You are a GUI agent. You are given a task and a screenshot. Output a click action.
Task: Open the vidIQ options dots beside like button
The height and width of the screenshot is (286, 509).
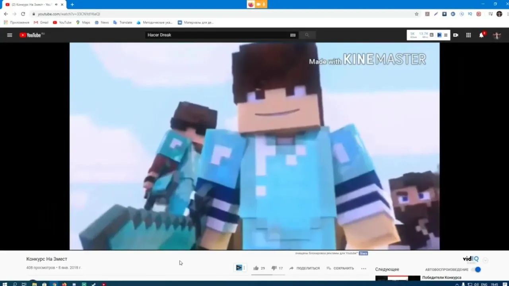(244, 268)
